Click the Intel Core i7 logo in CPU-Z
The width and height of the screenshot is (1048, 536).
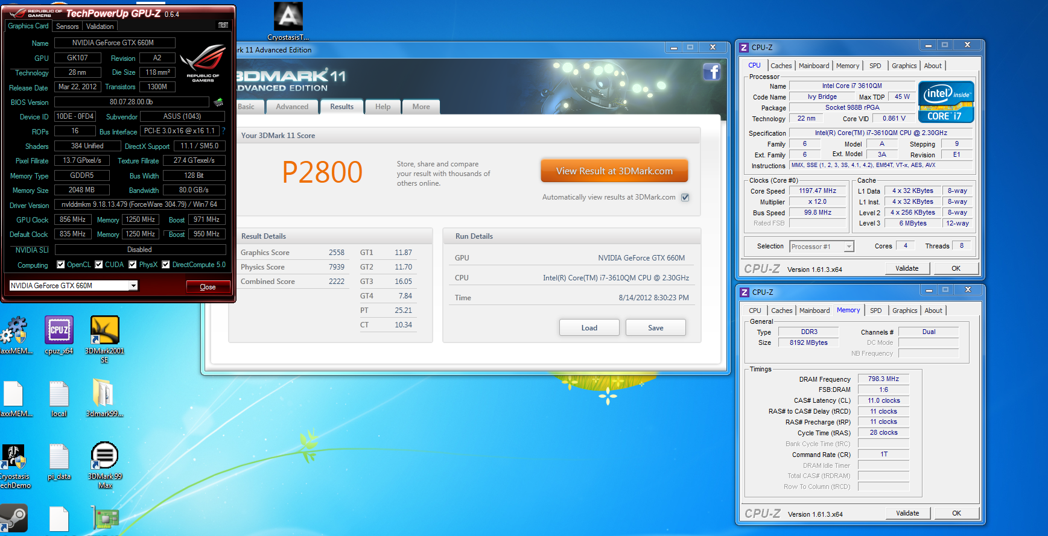point(945,102)
